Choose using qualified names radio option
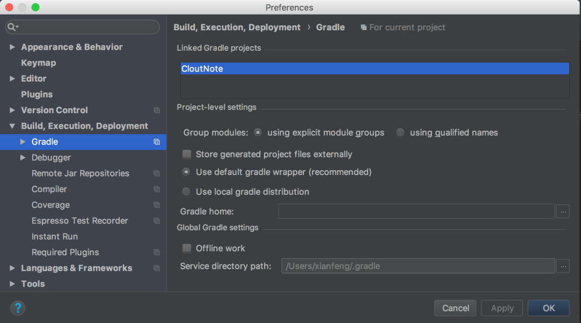 tap(400, 132)
